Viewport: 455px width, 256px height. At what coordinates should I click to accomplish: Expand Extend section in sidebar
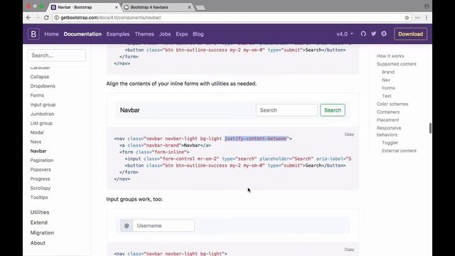tap(39, 223)
